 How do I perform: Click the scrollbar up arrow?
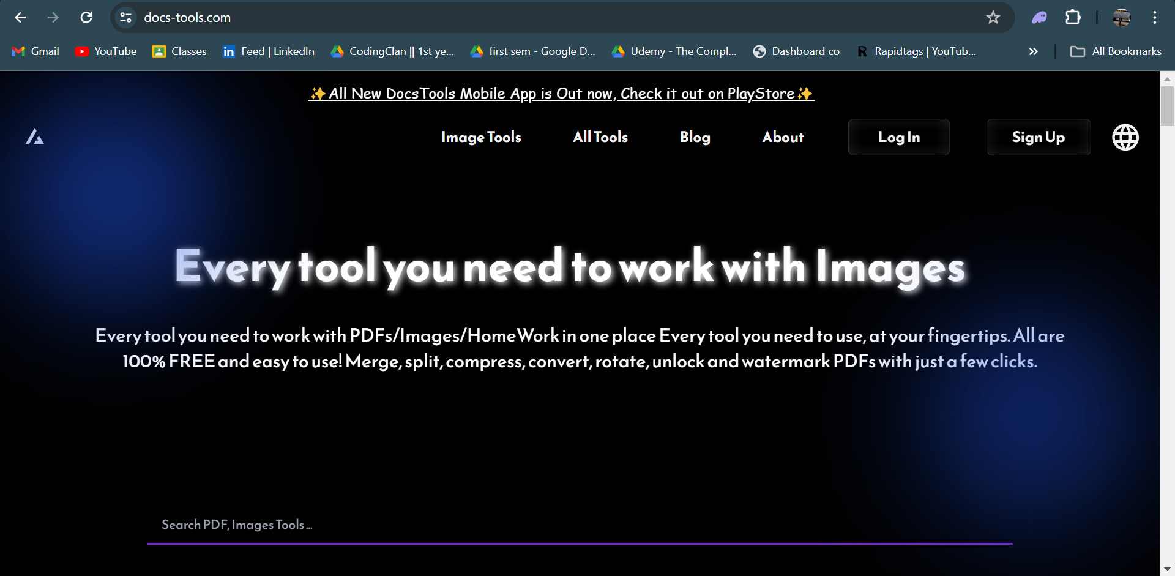click(x=1167, y=78)
